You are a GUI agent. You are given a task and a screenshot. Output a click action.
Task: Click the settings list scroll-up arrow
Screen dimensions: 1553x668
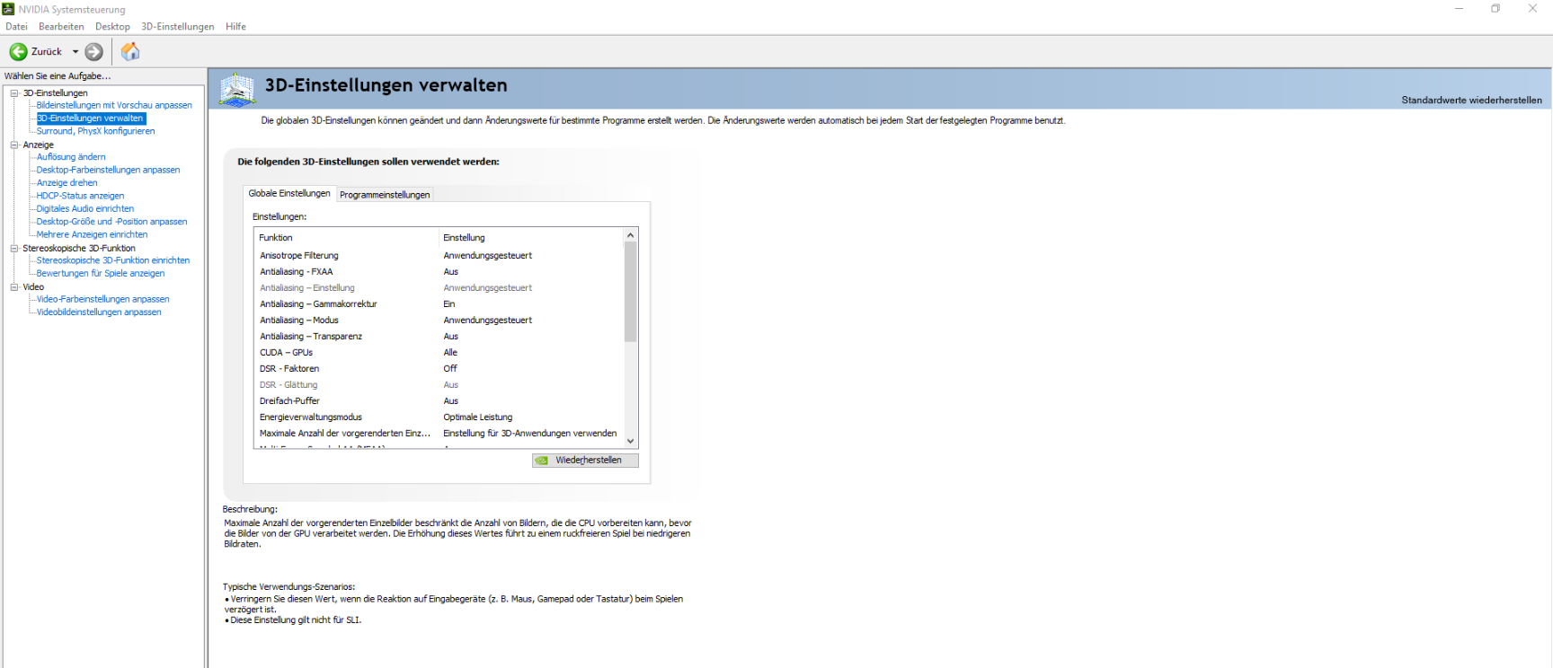click(x=631, y=235)
